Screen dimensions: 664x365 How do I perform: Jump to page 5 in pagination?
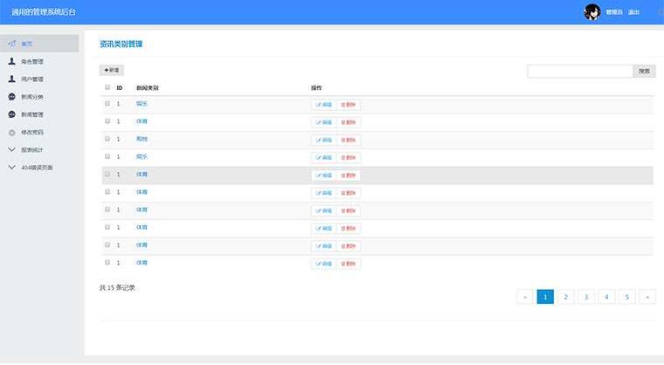627,297
